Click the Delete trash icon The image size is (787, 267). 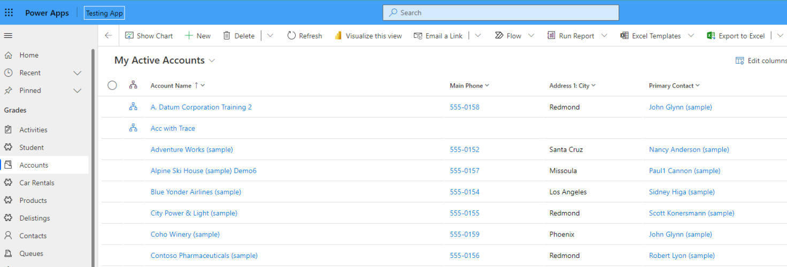(x=227, y=36)
